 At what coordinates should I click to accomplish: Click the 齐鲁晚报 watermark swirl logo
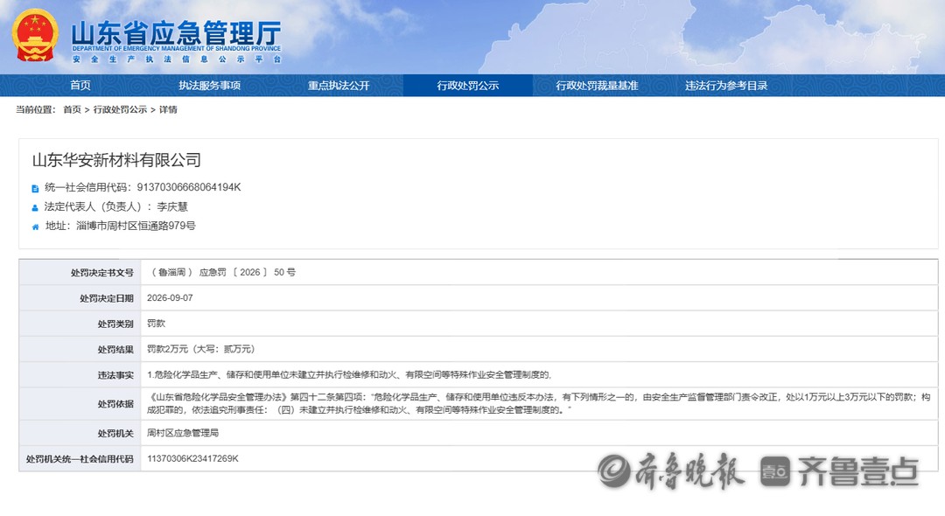pos(613,471)
